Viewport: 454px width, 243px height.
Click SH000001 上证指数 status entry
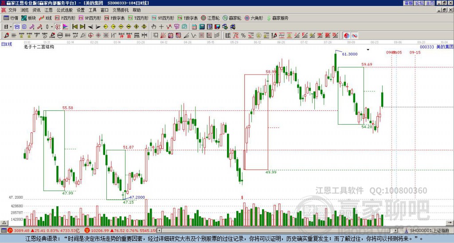[427, 231]
